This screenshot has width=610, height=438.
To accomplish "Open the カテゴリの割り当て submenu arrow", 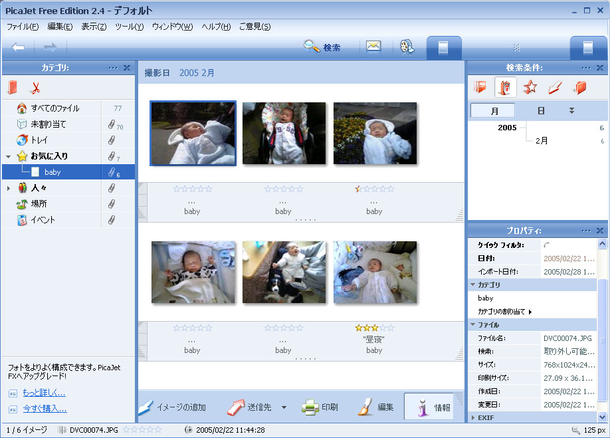I will click(x=530, y=312).
